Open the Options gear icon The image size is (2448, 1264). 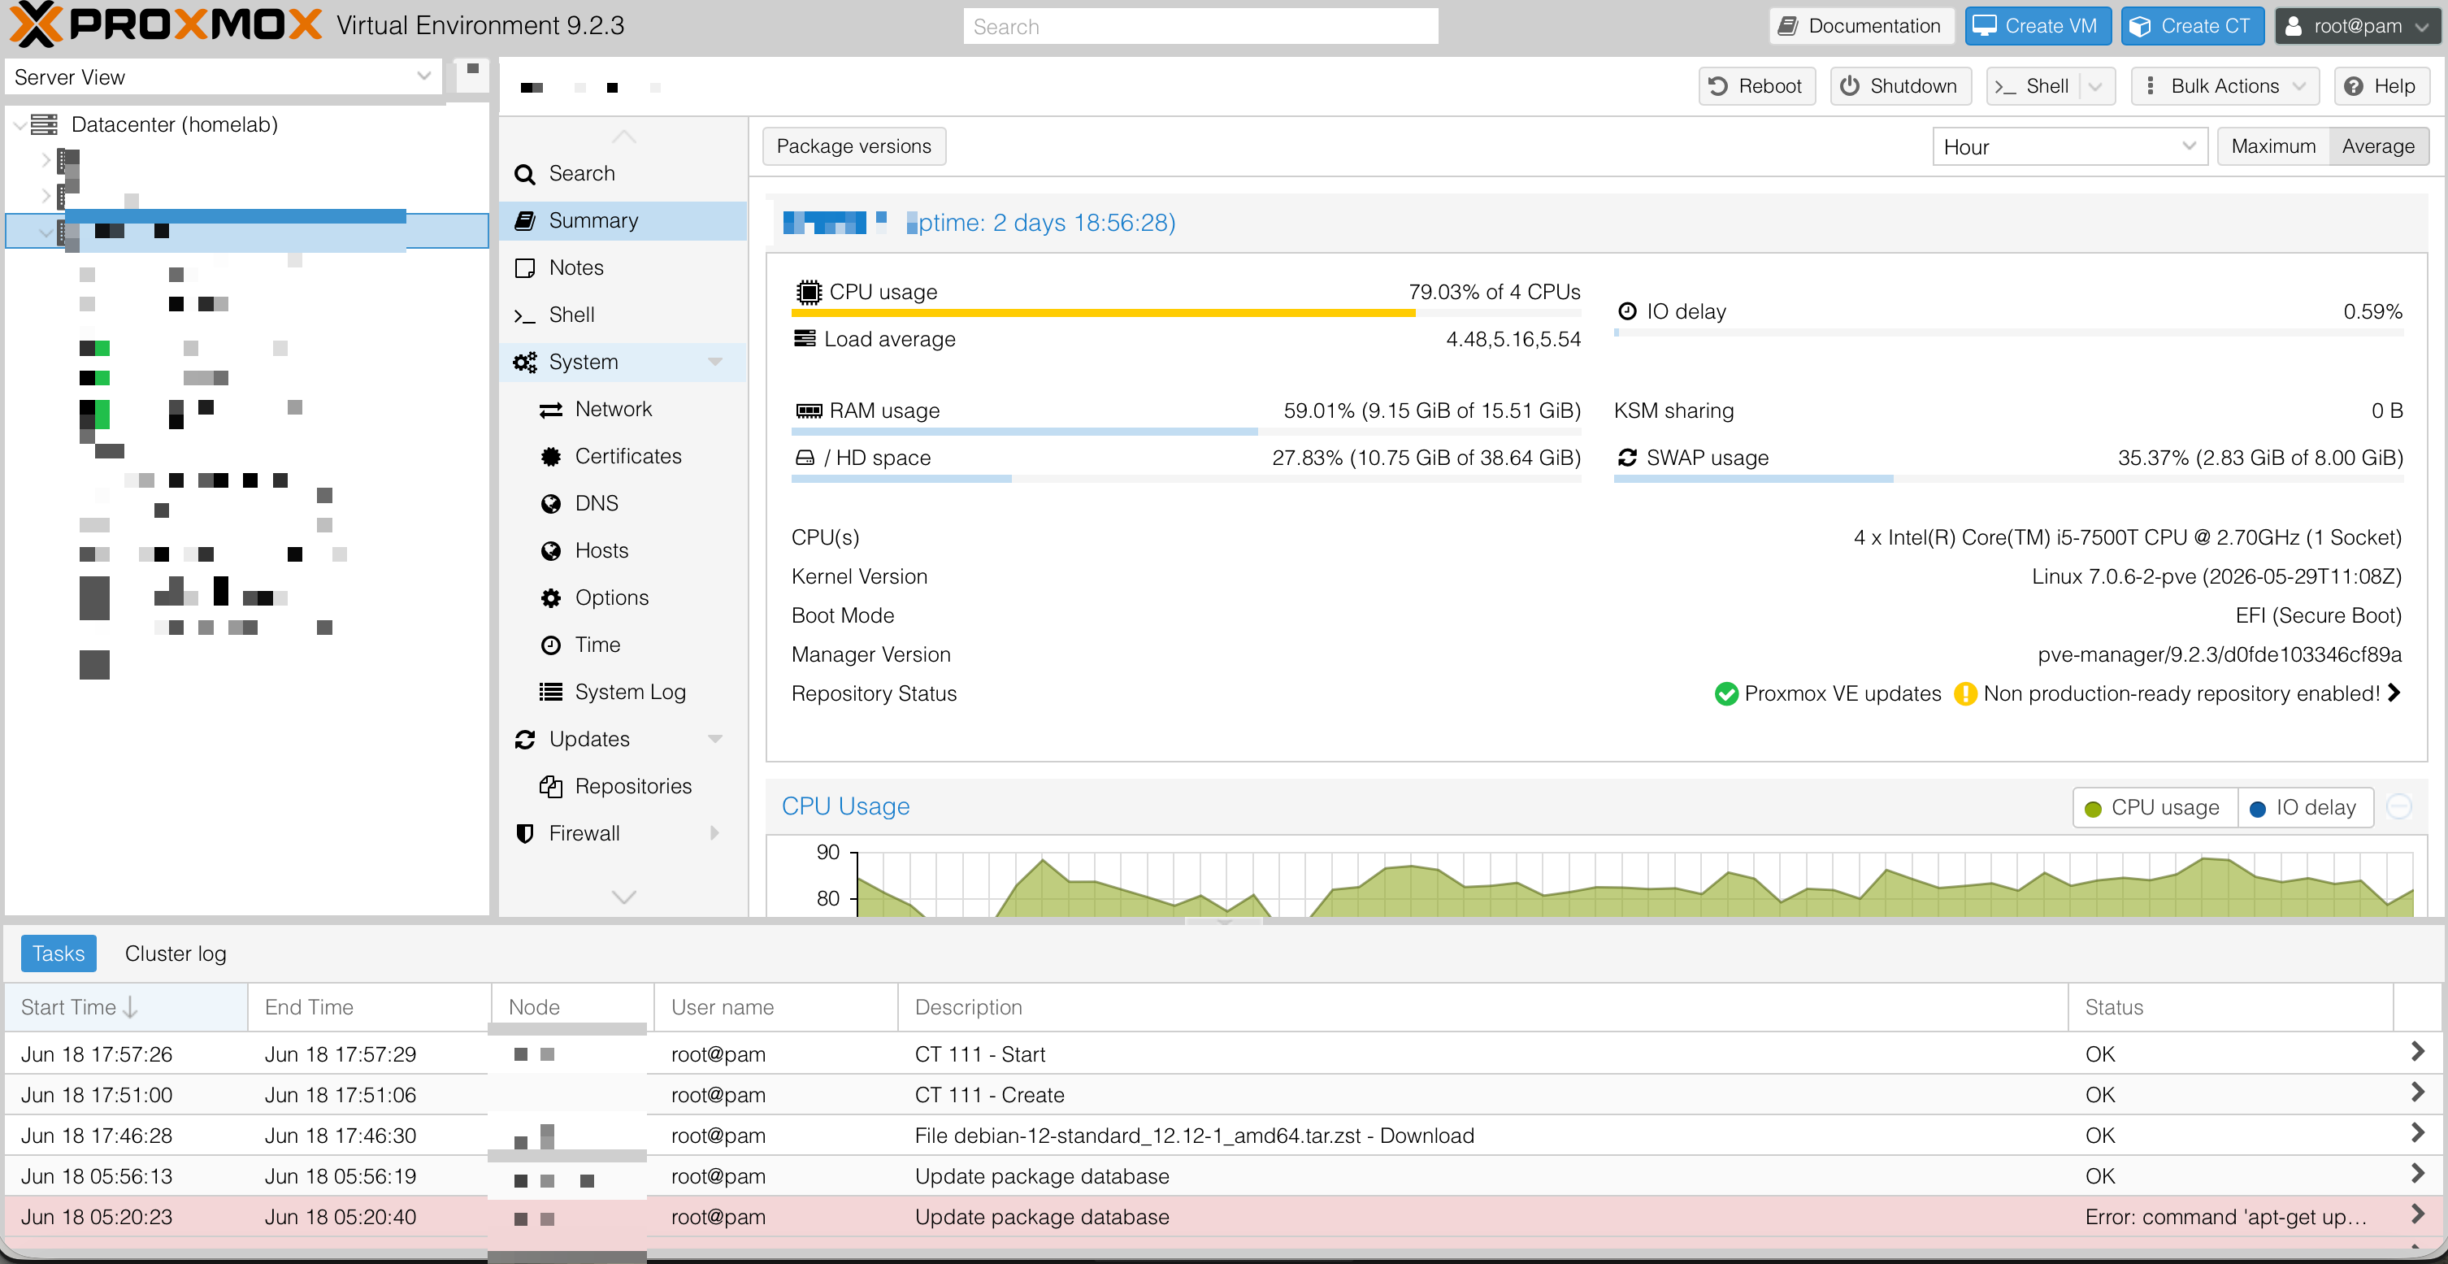(x=550, y=597)
